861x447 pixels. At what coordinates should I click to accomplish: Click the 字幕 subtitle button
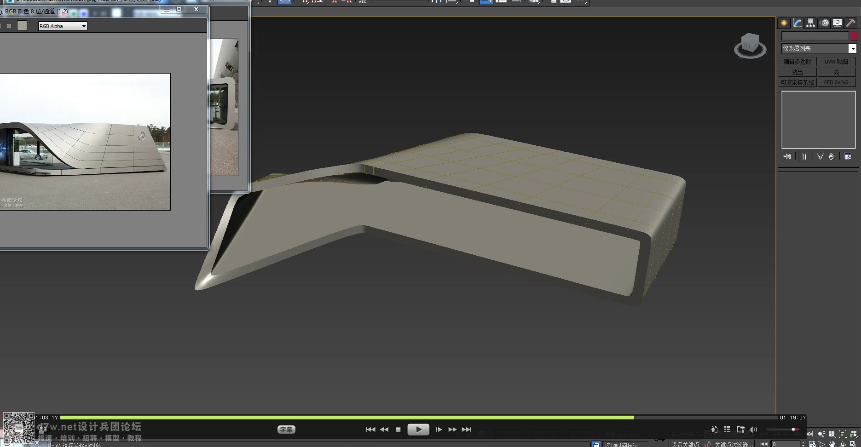pos(286,430)
